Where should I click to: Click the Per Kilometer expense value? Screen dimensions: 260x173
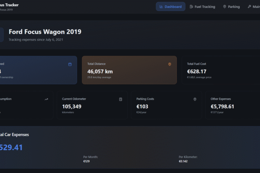click(184, 161)
